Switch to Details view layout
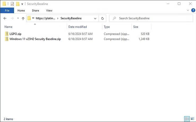The width and height of the screenshot is (196, 122). pyautogui.click(x=187, y=119)
